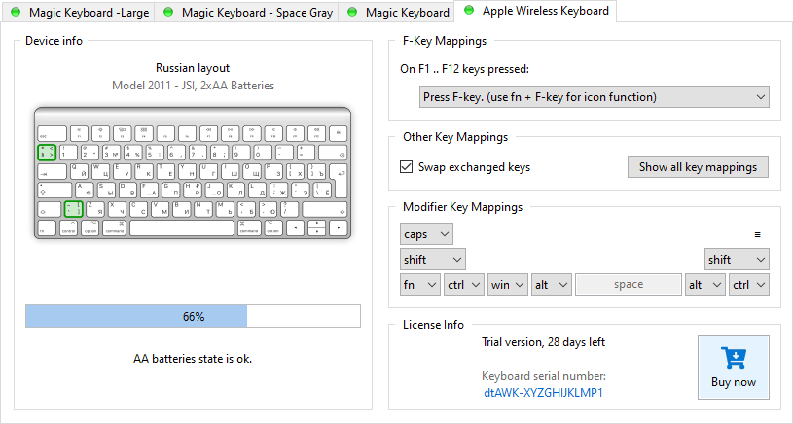This screenshot has width=793, height=424.
Task: Click green status dot on Apple Wireless Keyboard tab
Action: coord(469,10)
